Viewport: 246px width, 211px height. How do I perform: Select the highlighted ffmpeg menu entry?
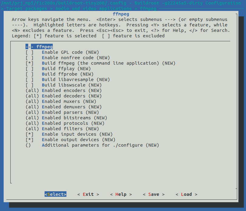39,47
